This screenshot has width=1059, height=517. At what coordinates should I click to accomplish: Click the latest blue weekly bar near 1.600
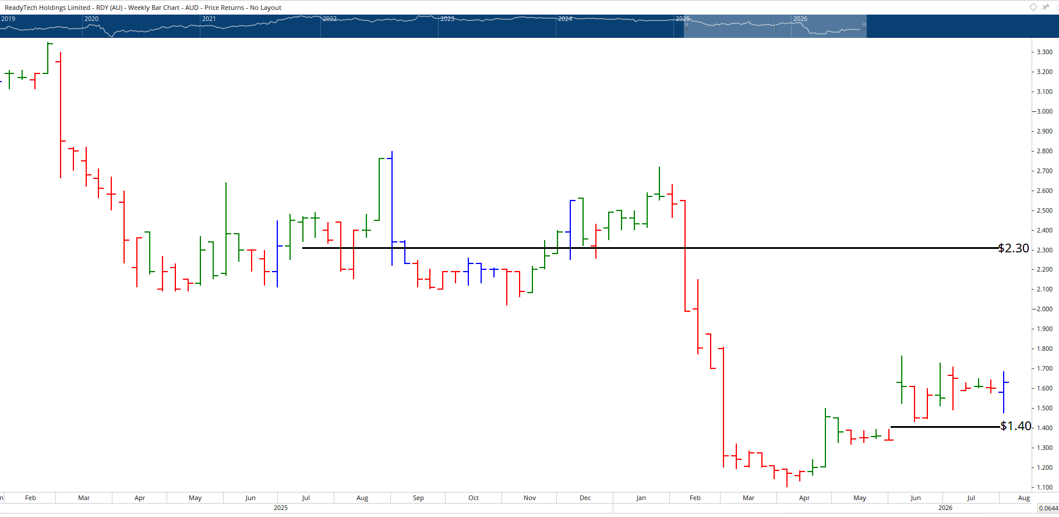click(1003, 392)
